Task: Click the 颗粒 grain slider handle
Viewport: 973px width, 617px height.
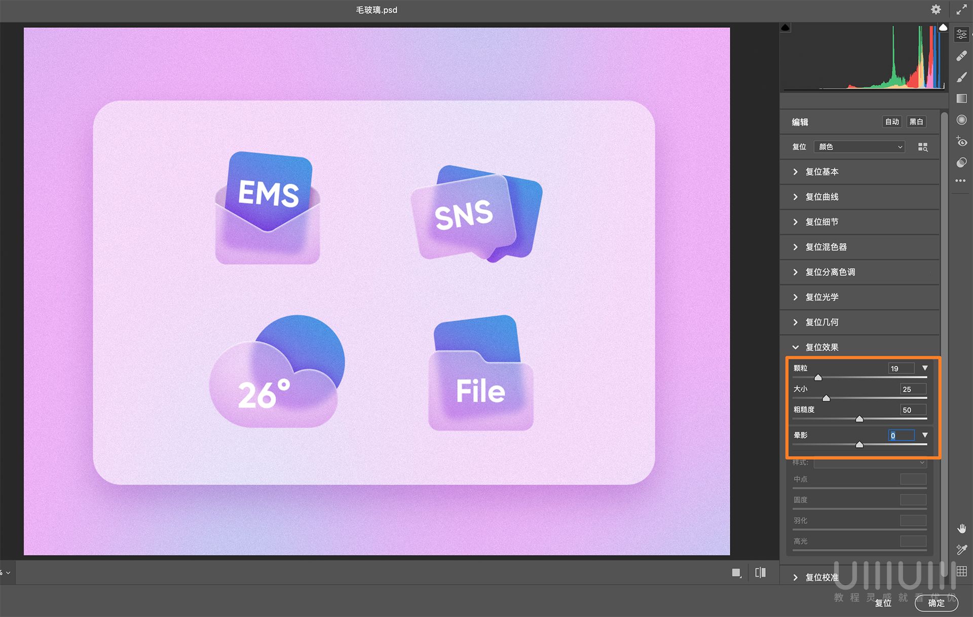Action: [818, 377]
